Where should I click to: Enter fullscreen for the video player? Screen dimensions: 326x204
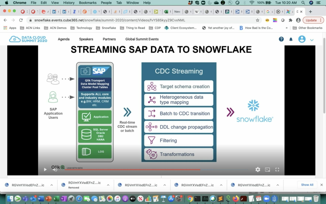(277, 169)
